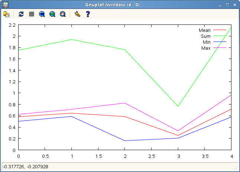Click the green Sum line sample in legend
This screenshot has height=172, width=240.
pos(220,36)
